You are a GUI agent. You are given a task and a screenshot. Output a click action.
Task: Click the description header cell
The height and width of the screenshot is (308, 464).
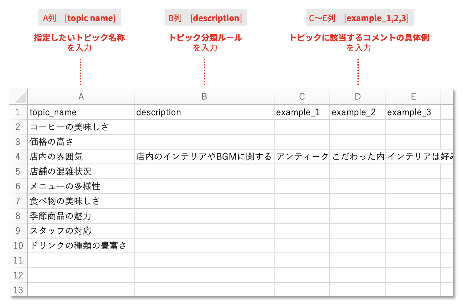pos(204,112)
